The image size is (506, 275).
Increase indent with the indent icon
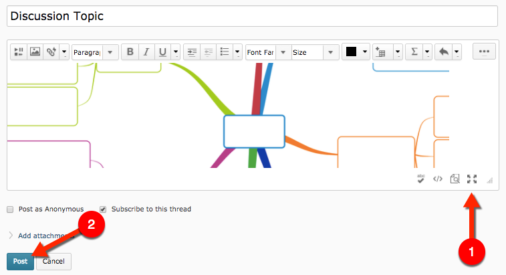point(192,52)
